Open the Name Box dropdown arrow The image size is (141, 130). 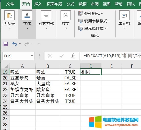(x=32, y=56)
